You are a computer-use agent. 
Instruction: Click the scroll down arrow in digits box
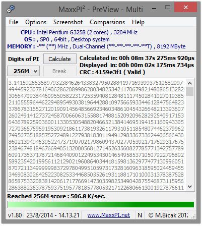click(190, 186)
